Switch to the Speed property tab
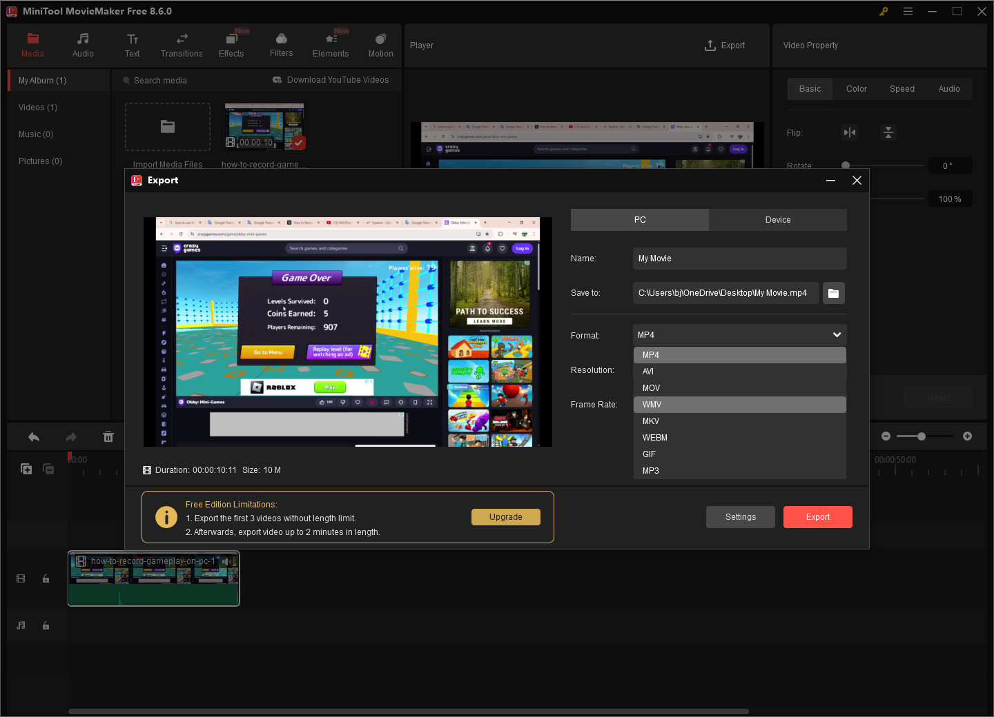This screenshot has height=717, width=994. point(902,89)
